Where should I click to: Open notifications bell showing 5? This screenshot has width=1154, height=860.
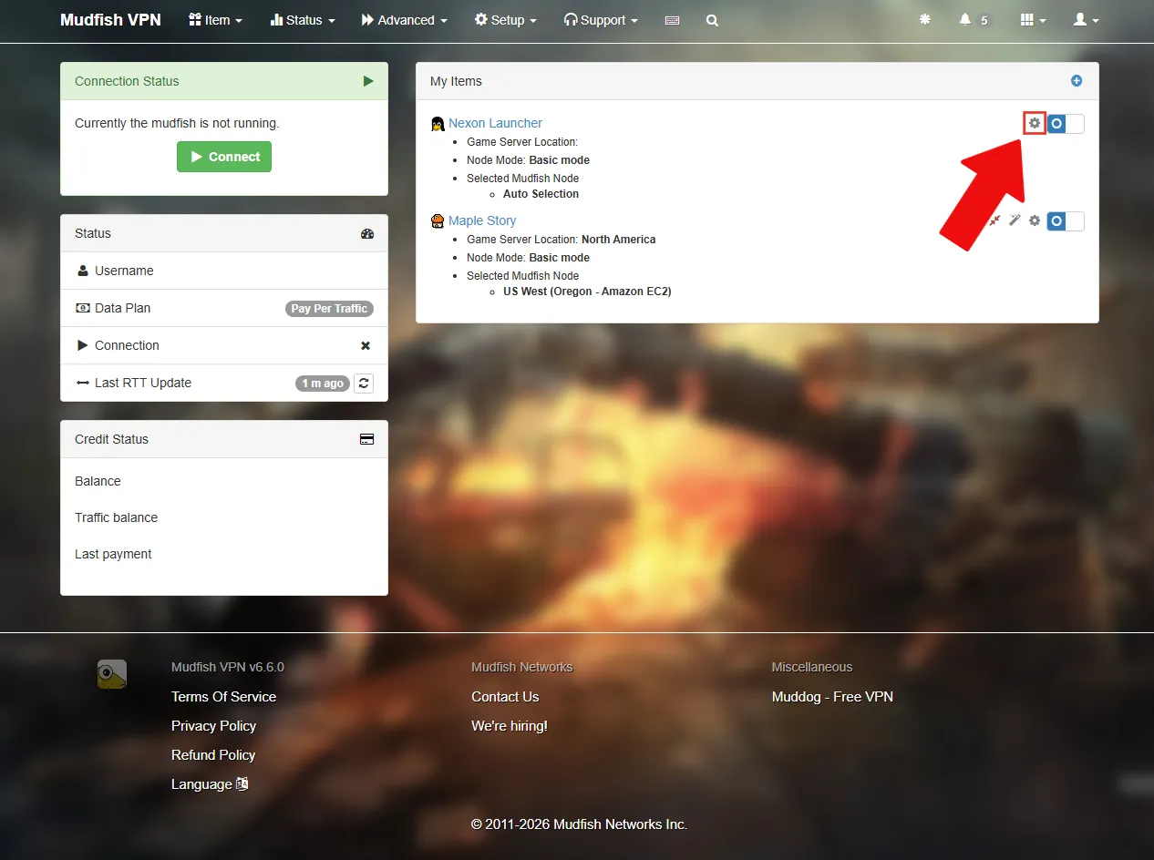click(974, 20)
